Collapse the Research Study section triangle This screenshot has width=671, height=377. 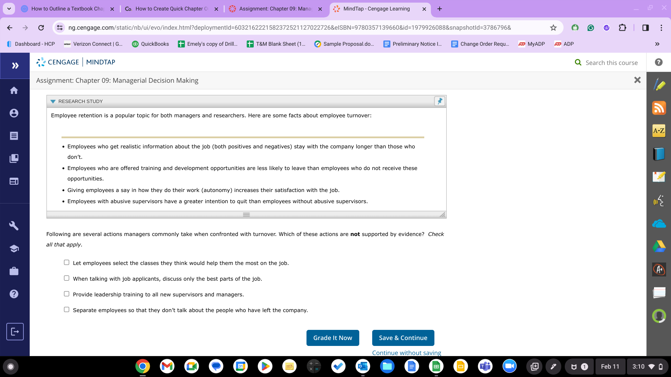[53, 102]
